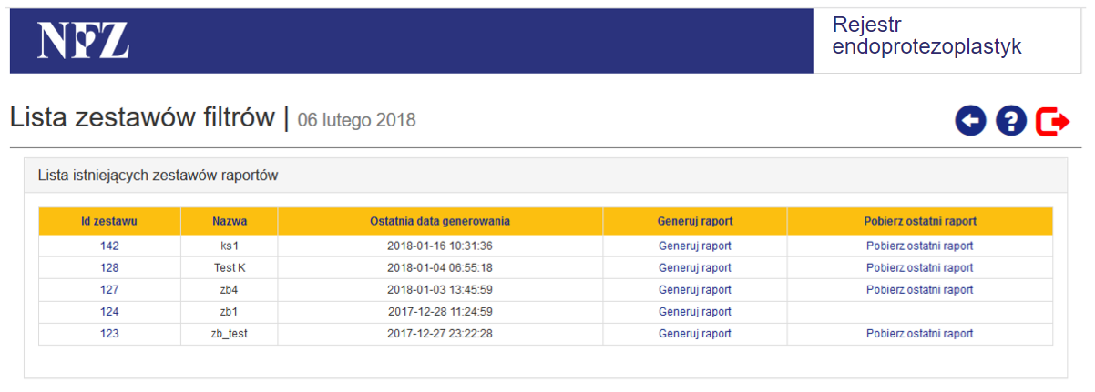
Task: Click the blue back arrow icon
Action: pyautogui.click(x=971, y=120)
